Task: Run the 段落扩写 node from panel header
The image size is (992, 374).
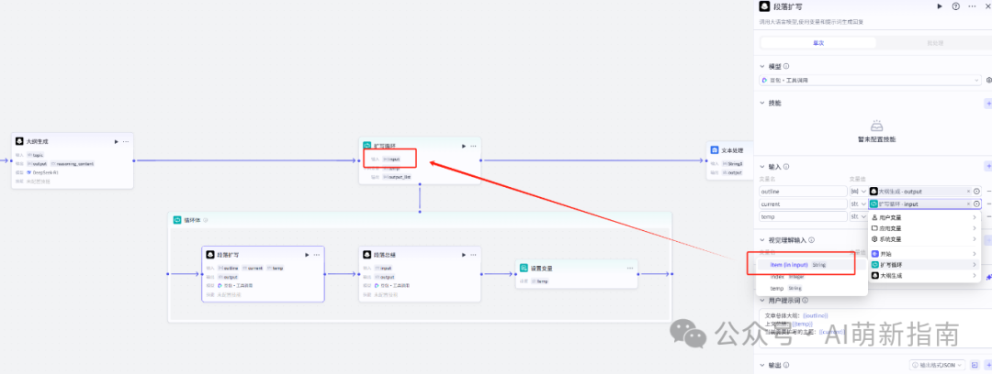Action: [939, 5]
